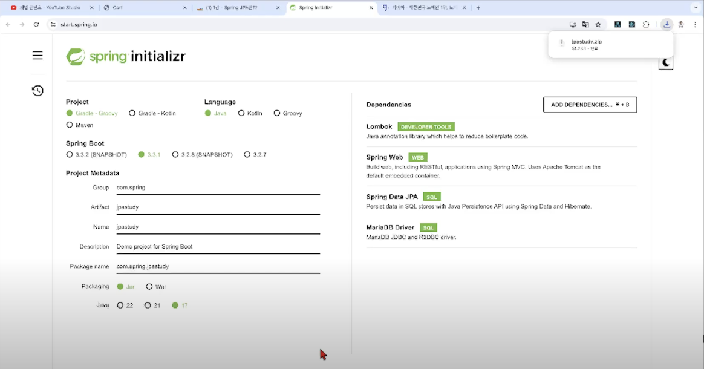Image resolution: width=704 pixels, height=369 pixels.
Task: Switch to the YouTube Studio tab
Action: (x=51, y=8)
